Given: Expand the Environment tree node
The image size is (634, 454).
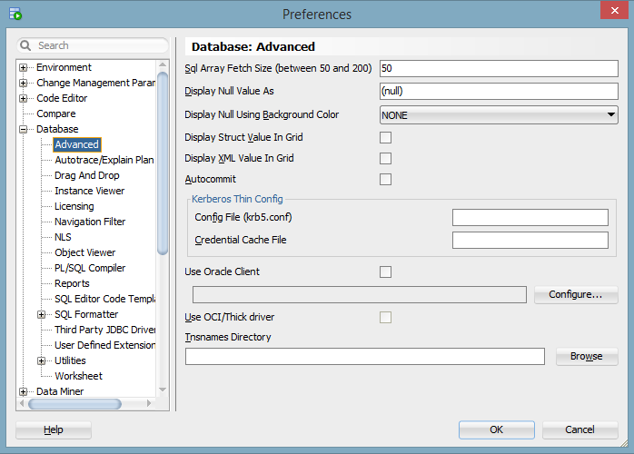Looking at the screenshot, I should click(24, 68).
